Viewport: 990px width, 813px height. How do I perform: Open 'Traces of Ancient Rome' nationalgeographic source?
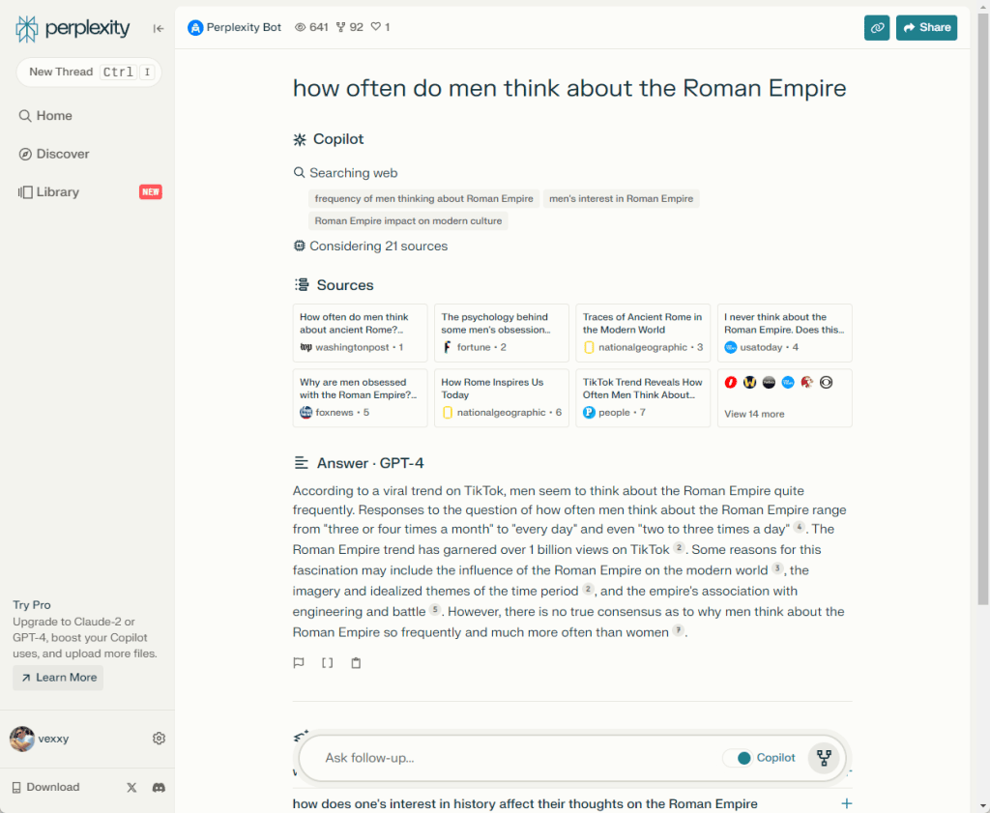[x=643, y=333]
